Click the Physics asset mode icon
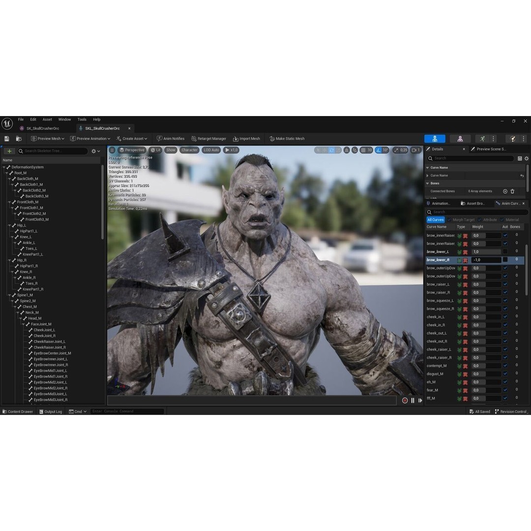Viewport: 531px width, 531px height. click(x=513, y=139)
